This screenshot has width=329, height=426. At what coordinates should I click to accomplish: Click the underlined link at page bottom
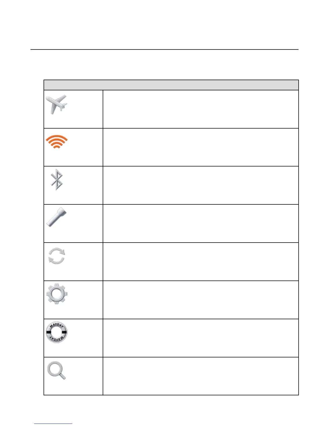(x=53, y=424)
